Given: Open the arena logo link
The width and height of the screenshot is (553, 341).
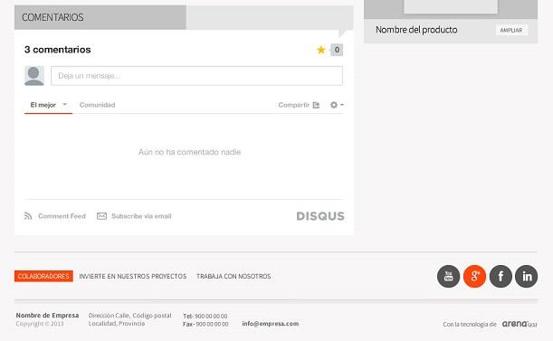Looking at the screenshot, I should 520,324.
